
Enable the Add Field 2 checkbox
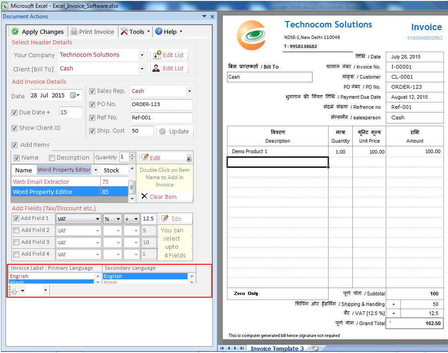(16, 229)
